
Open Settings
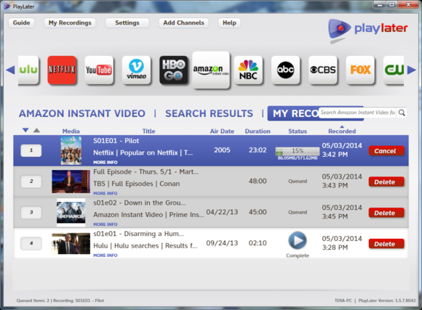(127, 23)
